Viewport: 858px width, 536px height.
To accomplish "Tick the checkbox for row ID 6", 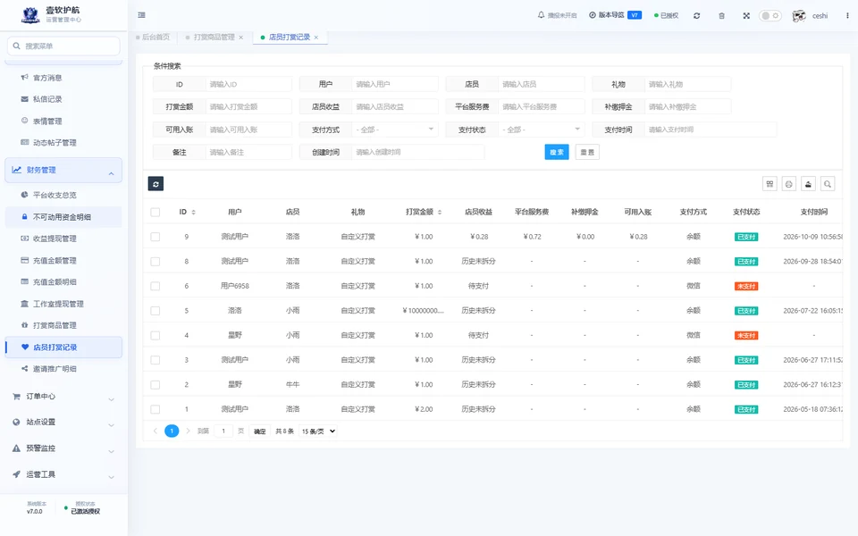I will (156, 286).
